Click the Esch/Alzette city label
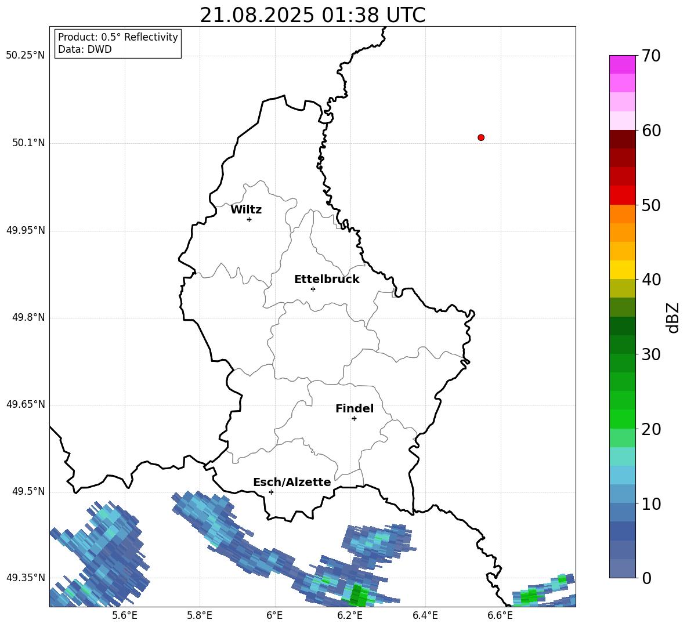The height and width of the screenshot is (627, 687). [292, 482]
